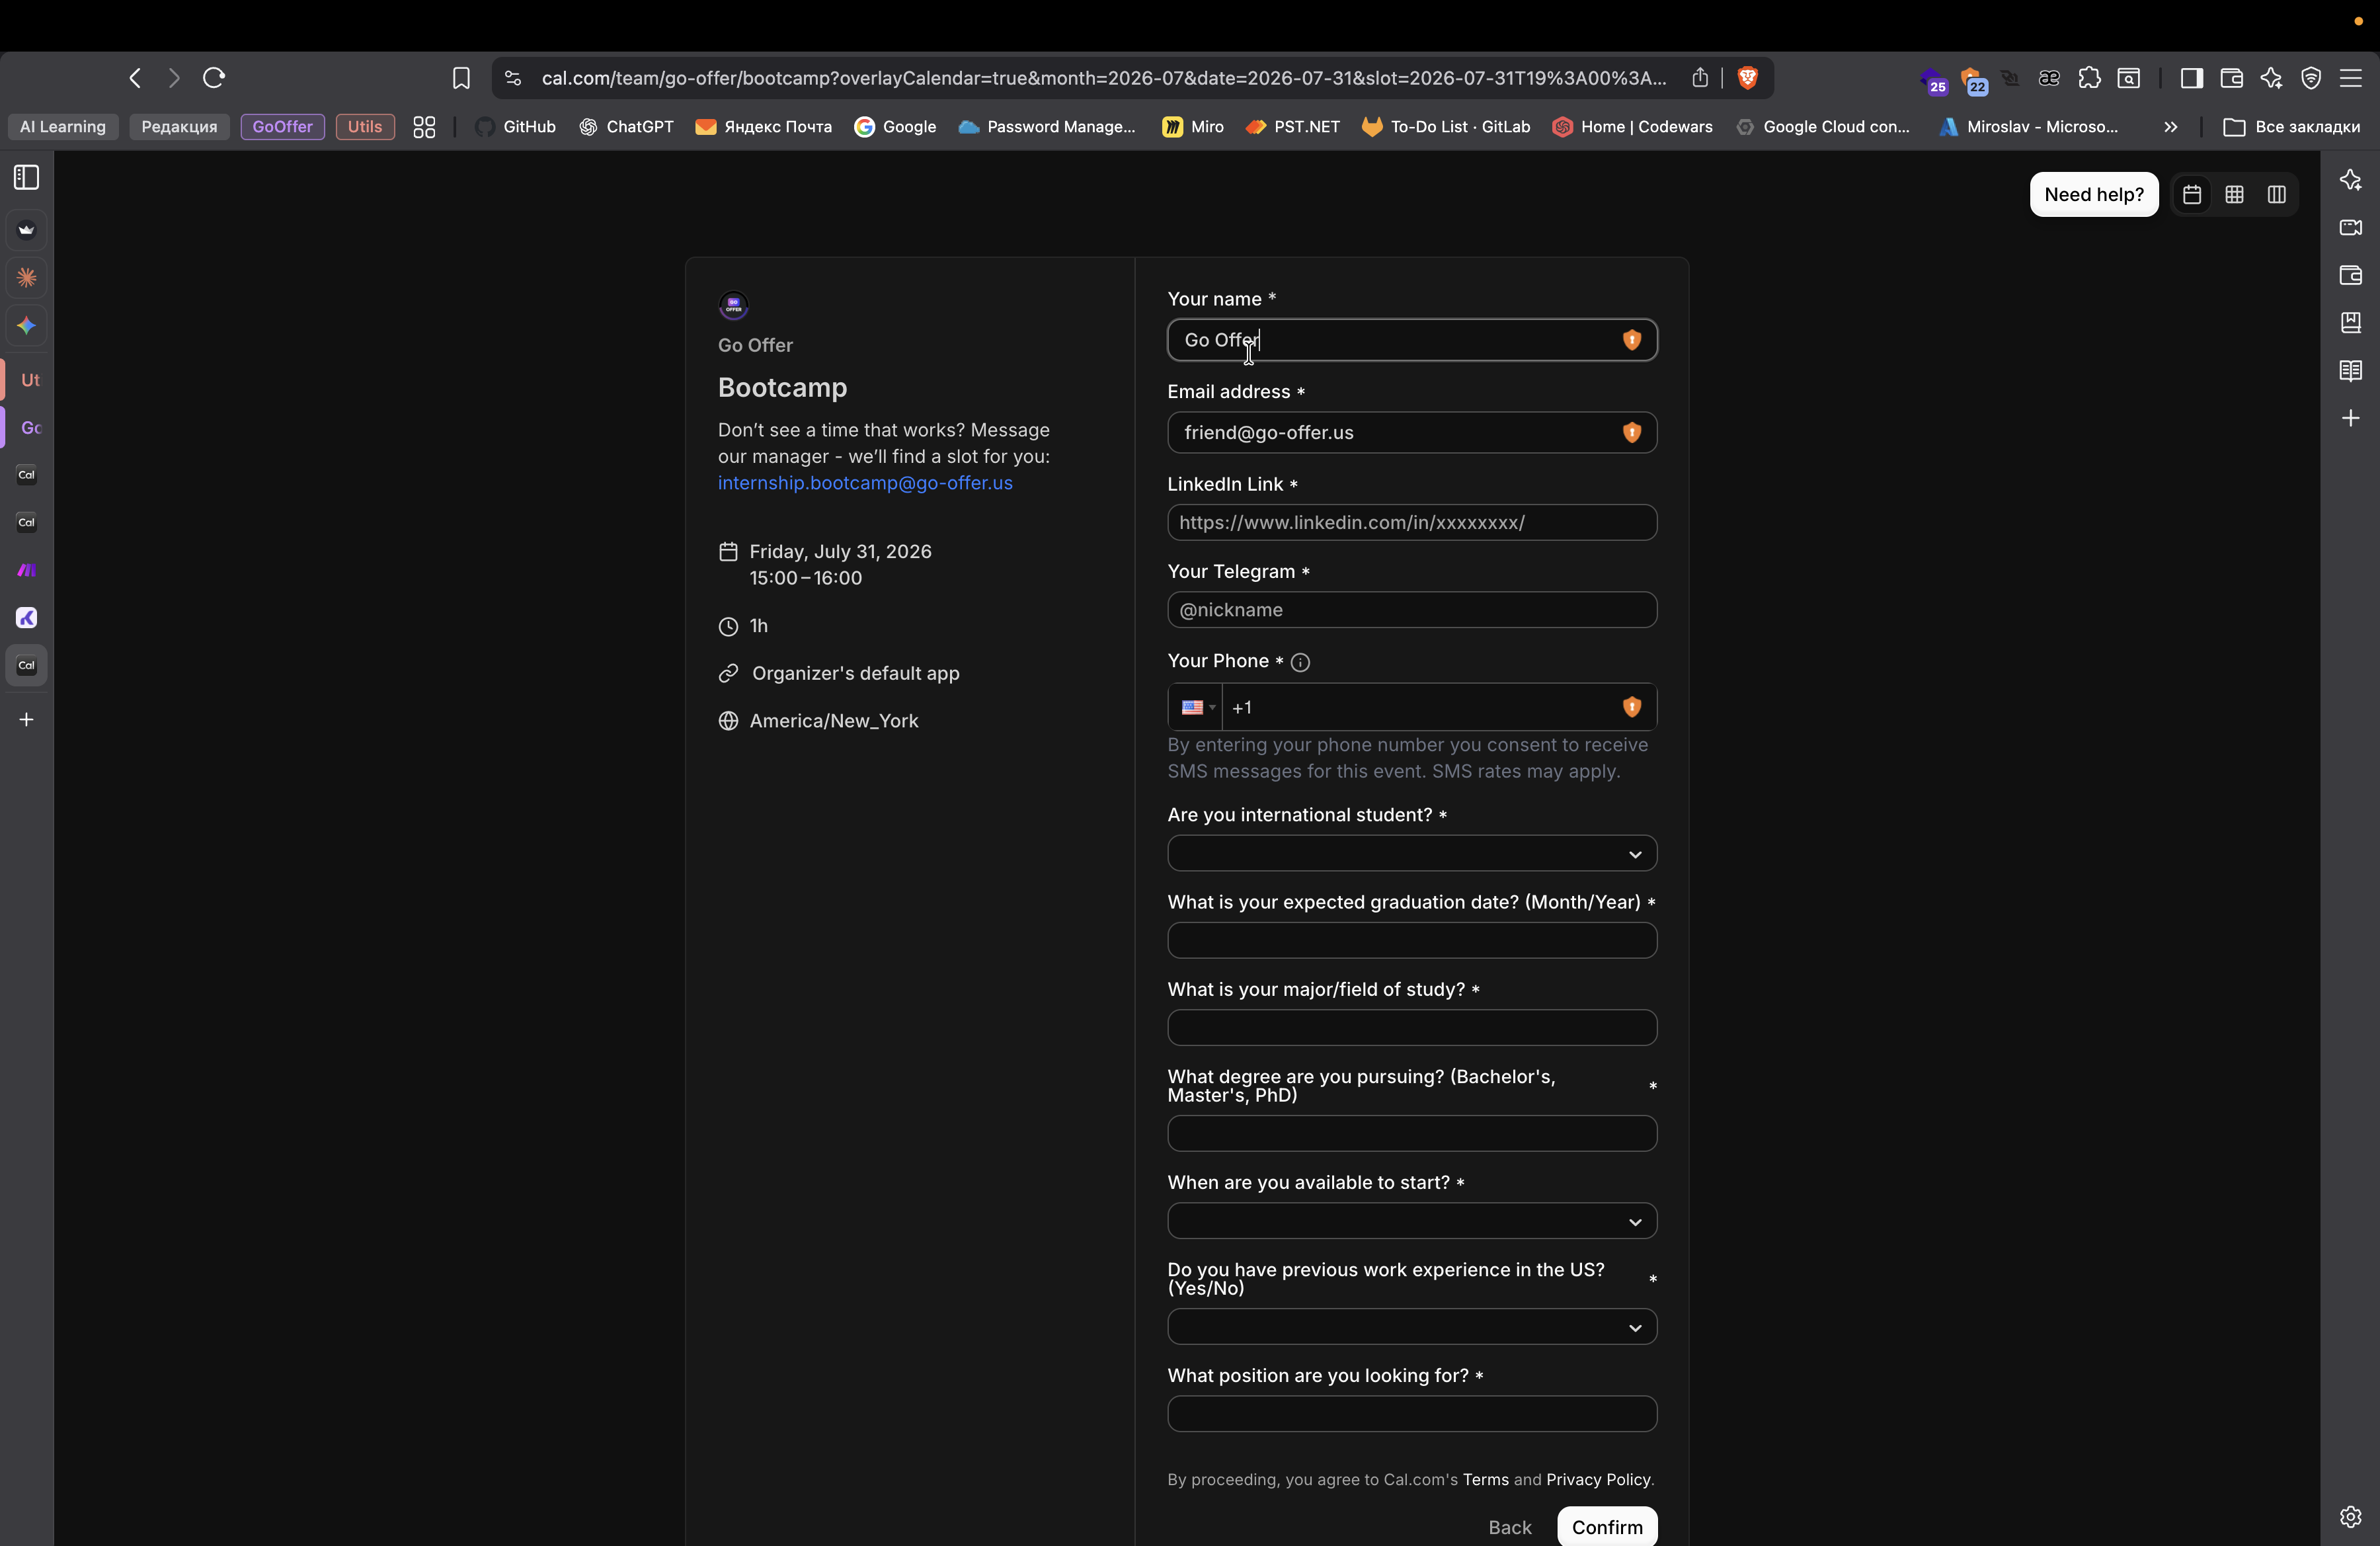Open the Extensions puzzle icon

tap(2089, 78)
